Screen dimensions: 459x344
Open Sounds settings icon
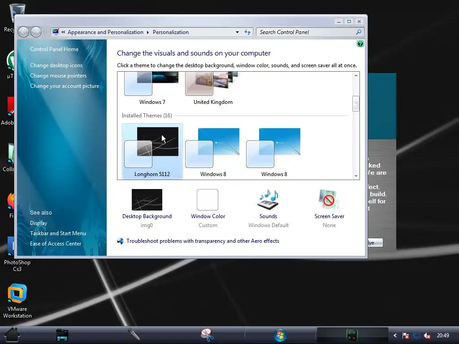268,200
